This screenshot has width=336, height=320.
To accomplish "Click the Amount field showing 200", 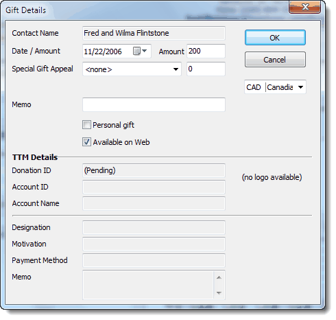I will click(x=206, y=51).
